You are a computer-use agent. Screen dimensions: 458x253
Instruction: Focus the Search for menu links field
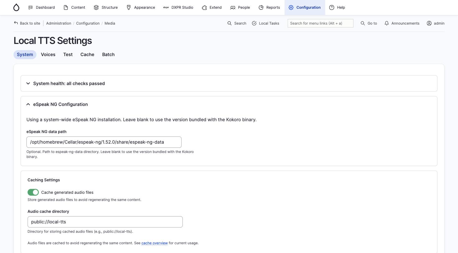click(320, 23)
